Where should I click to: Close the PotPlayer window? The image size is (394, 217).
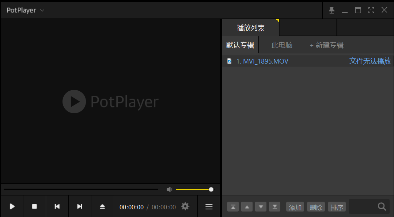click(384, 10)
